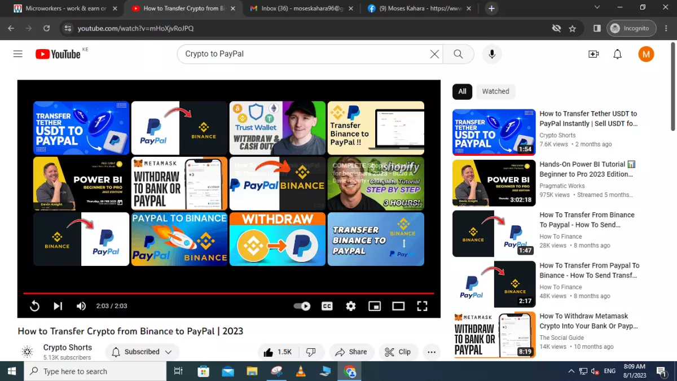Open the Chrome three-dot menu

click(x=667, y=28)
